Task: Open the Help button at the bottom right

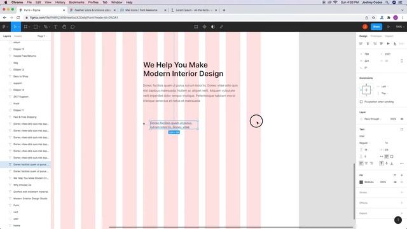Action: coord(398,220)
